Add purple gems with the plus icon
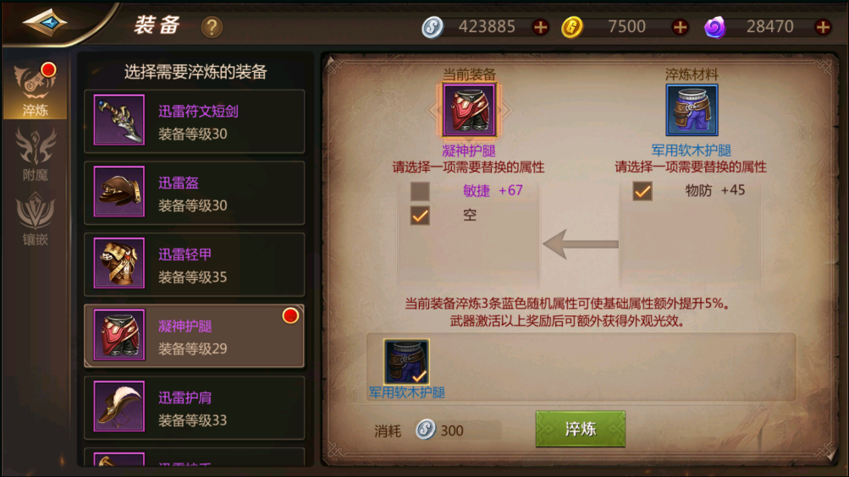 tap(823, 26)
